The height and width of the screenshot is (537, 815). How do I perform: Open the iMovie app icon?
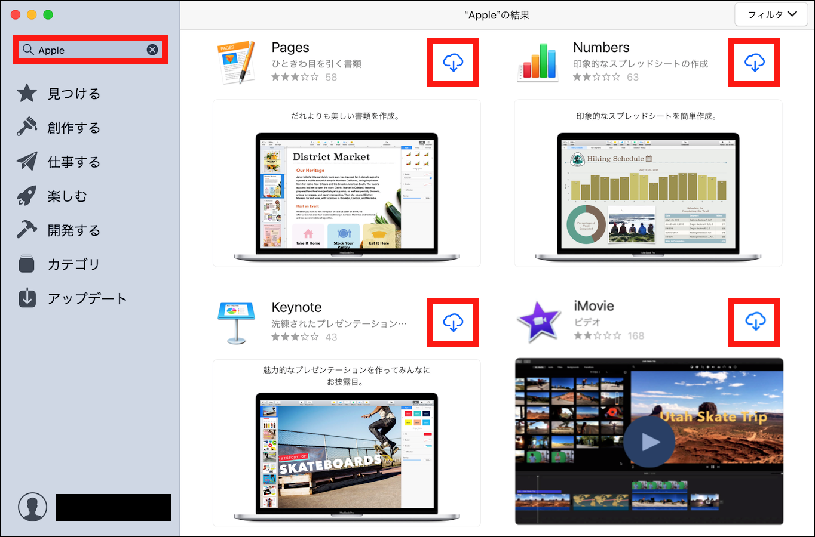539,322
